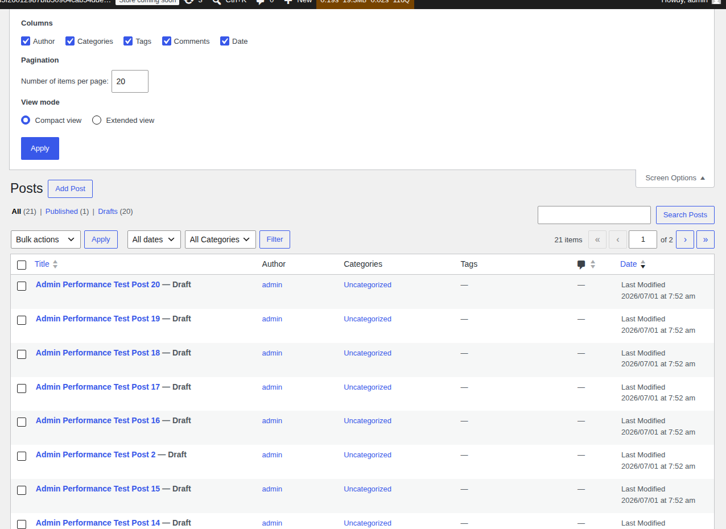Click the sort arrows beside the comments icon
The image size is (726, 529).
coord(592,264)
